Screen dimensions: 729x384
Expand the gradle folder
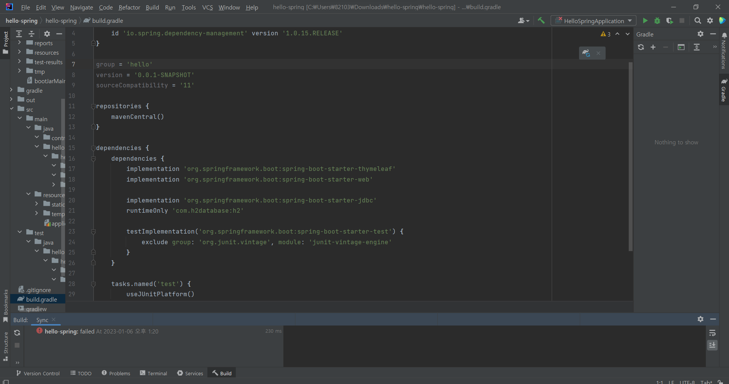[x=11, y=90]
